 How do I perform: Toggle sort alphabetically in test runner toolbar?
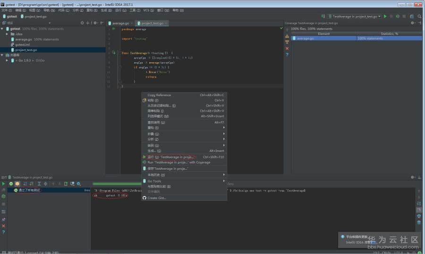pos(26,184)
